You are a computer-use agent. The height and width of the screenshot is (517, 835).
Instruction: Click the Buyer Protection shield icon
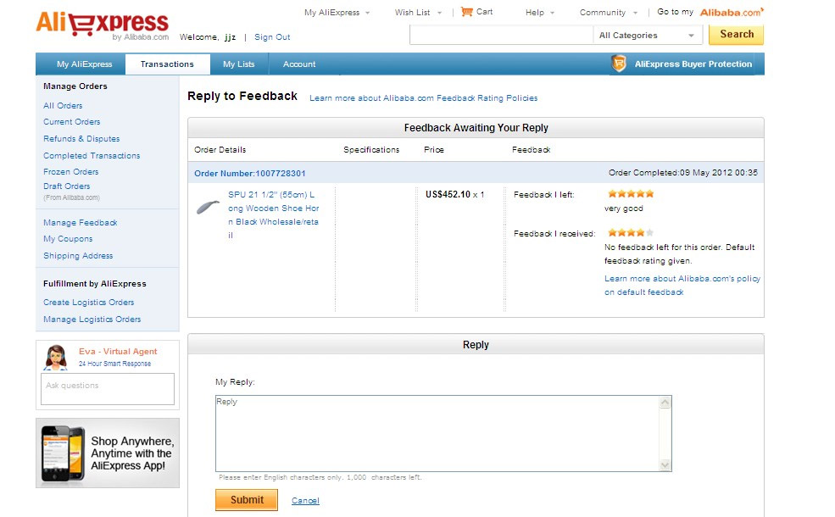tap(619, 64)
